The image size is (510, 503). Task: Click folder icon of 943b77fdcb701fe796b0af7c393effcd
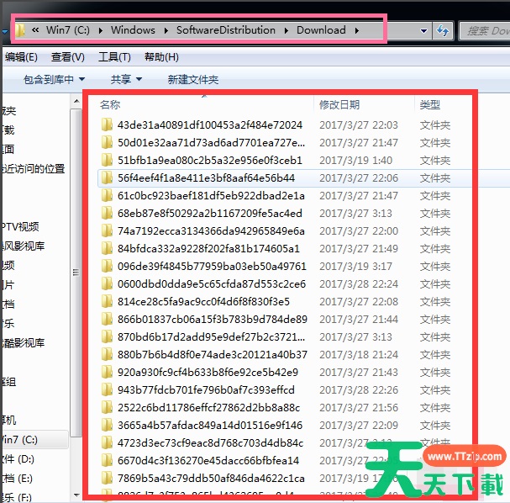pyautogui.click(x=107, y=389)
